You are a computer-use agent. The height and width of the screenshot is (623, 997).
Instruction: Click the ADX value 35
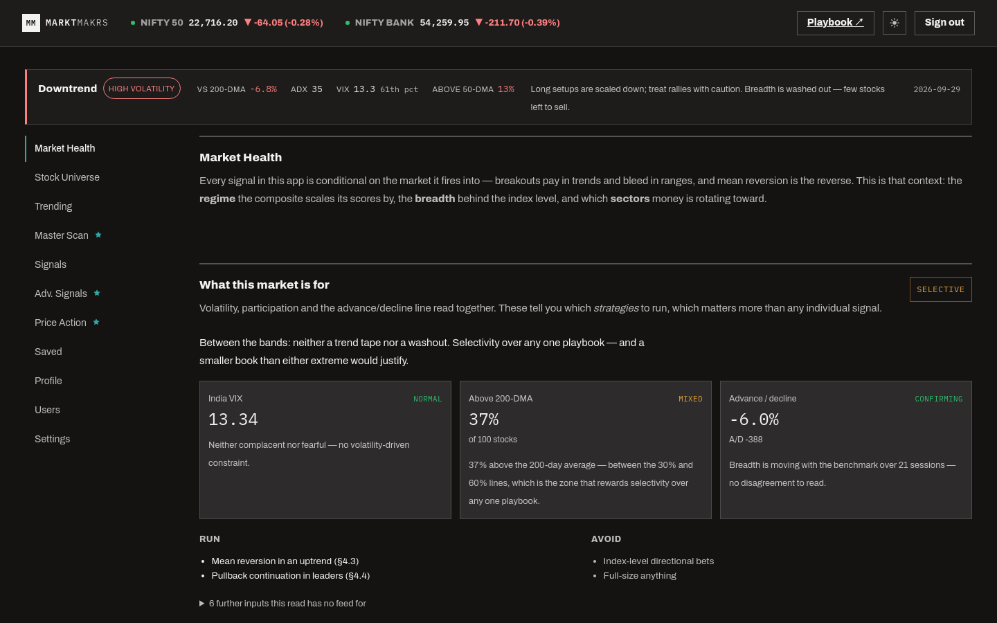(x=317, y=89)
